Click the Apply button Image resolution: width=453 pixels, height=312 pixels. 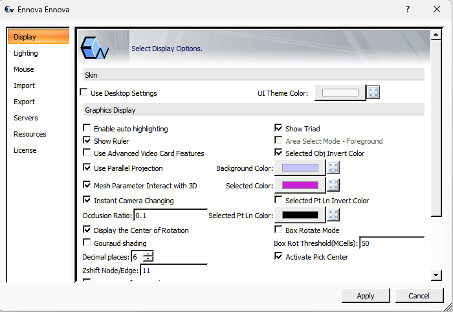click(x=366, y=296)
